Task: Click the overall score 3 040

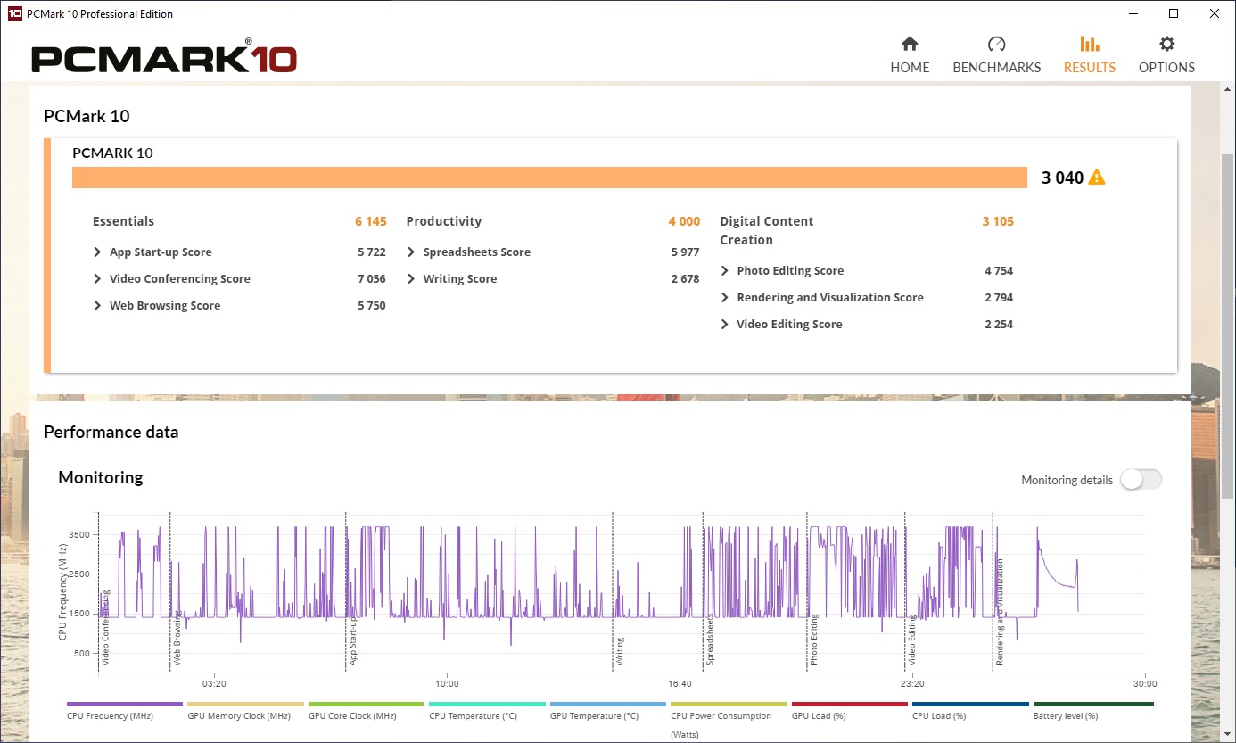Action: [x=1062, y=177]
